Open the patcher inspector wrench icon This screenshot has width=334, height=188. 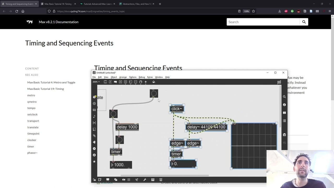tap(145, 180)
